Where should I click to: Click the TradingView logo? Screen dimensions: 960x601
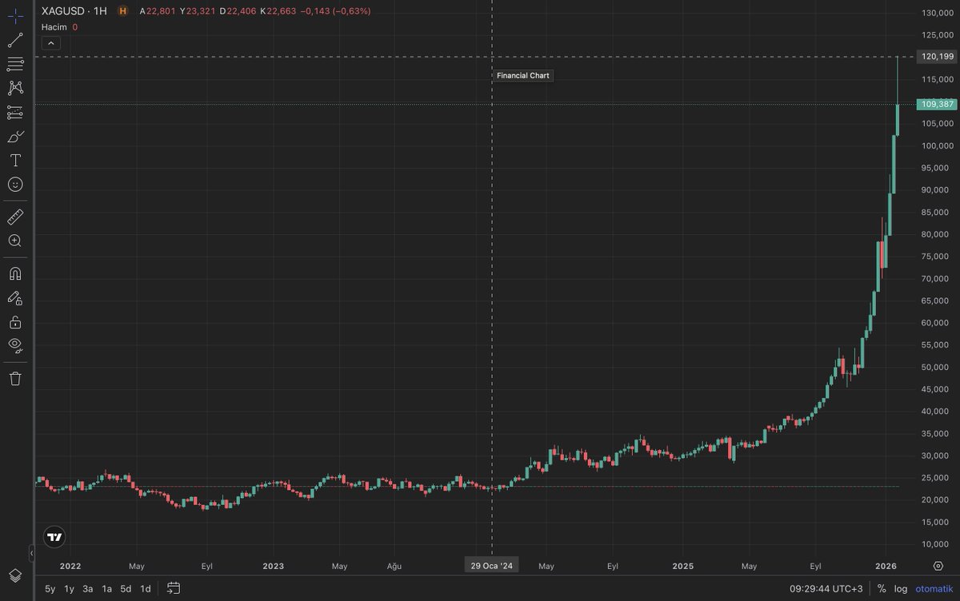(54, 538)
